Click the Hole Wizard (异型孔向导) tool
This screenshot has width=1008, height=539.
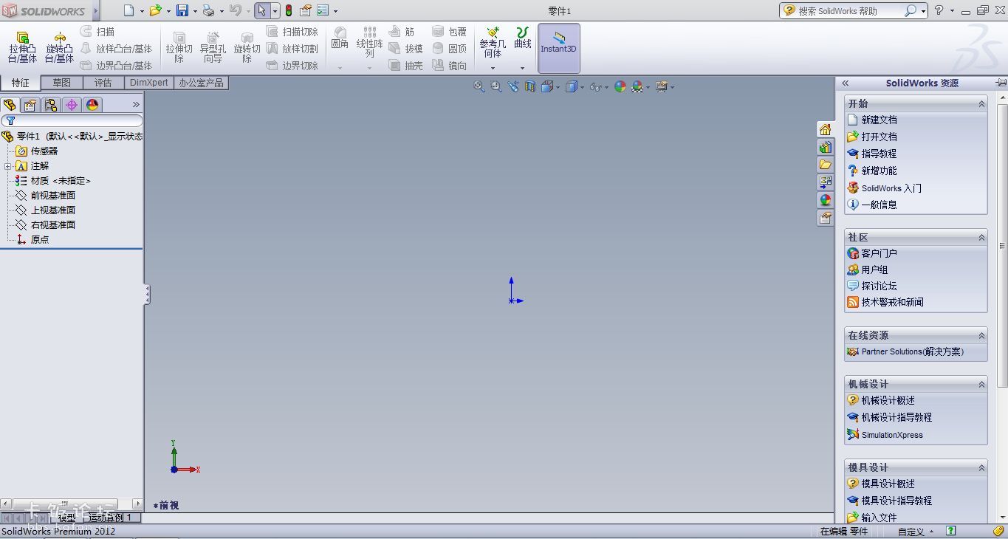pyautogui.click(x=213, y=47)
